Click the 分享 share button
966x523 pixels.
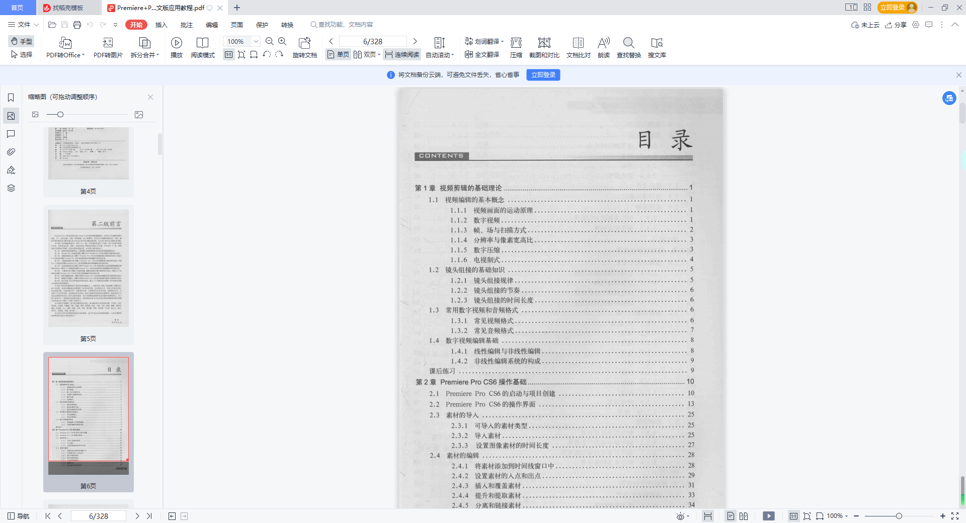[x=896, y=25]
